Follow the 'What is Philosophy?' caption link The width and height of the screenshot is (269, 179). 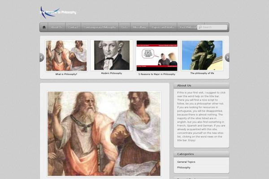66,74
